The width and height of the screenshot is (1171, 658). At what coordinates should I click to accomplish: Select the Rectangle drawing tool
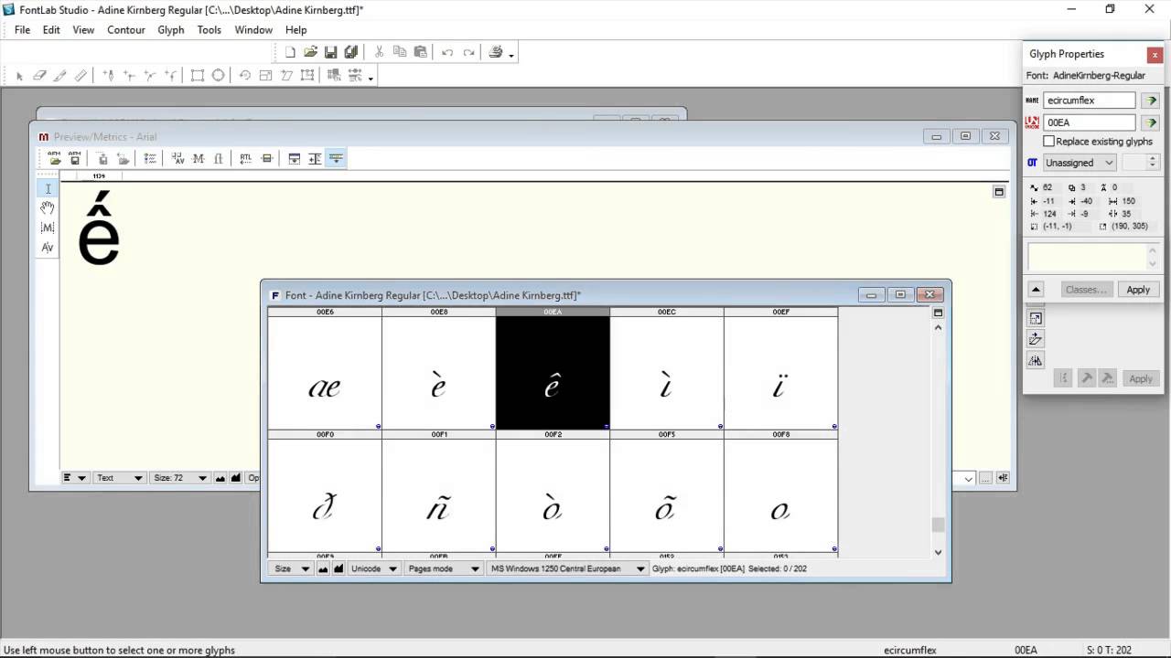(x=198, y=76)
